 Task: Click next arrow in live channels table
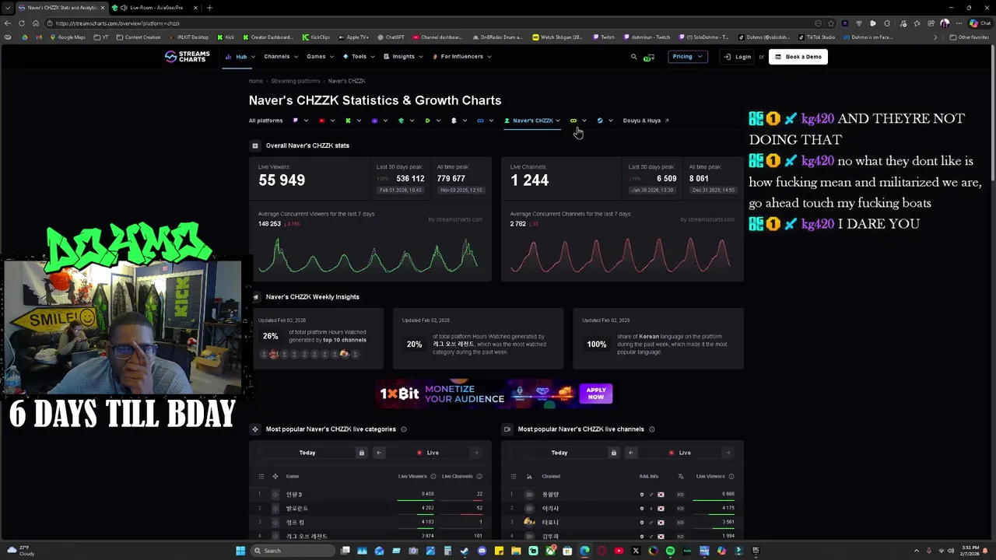click(728, 453)
